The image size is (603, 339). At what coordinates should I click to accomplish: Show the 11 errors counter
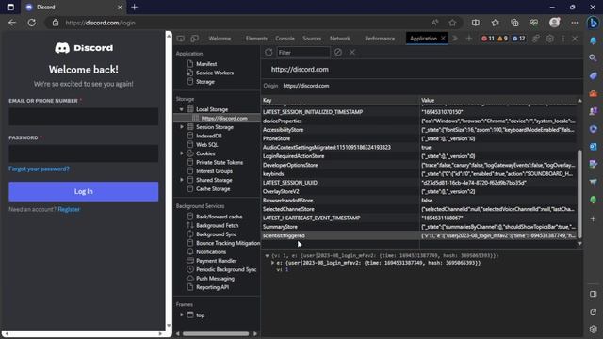488,39
